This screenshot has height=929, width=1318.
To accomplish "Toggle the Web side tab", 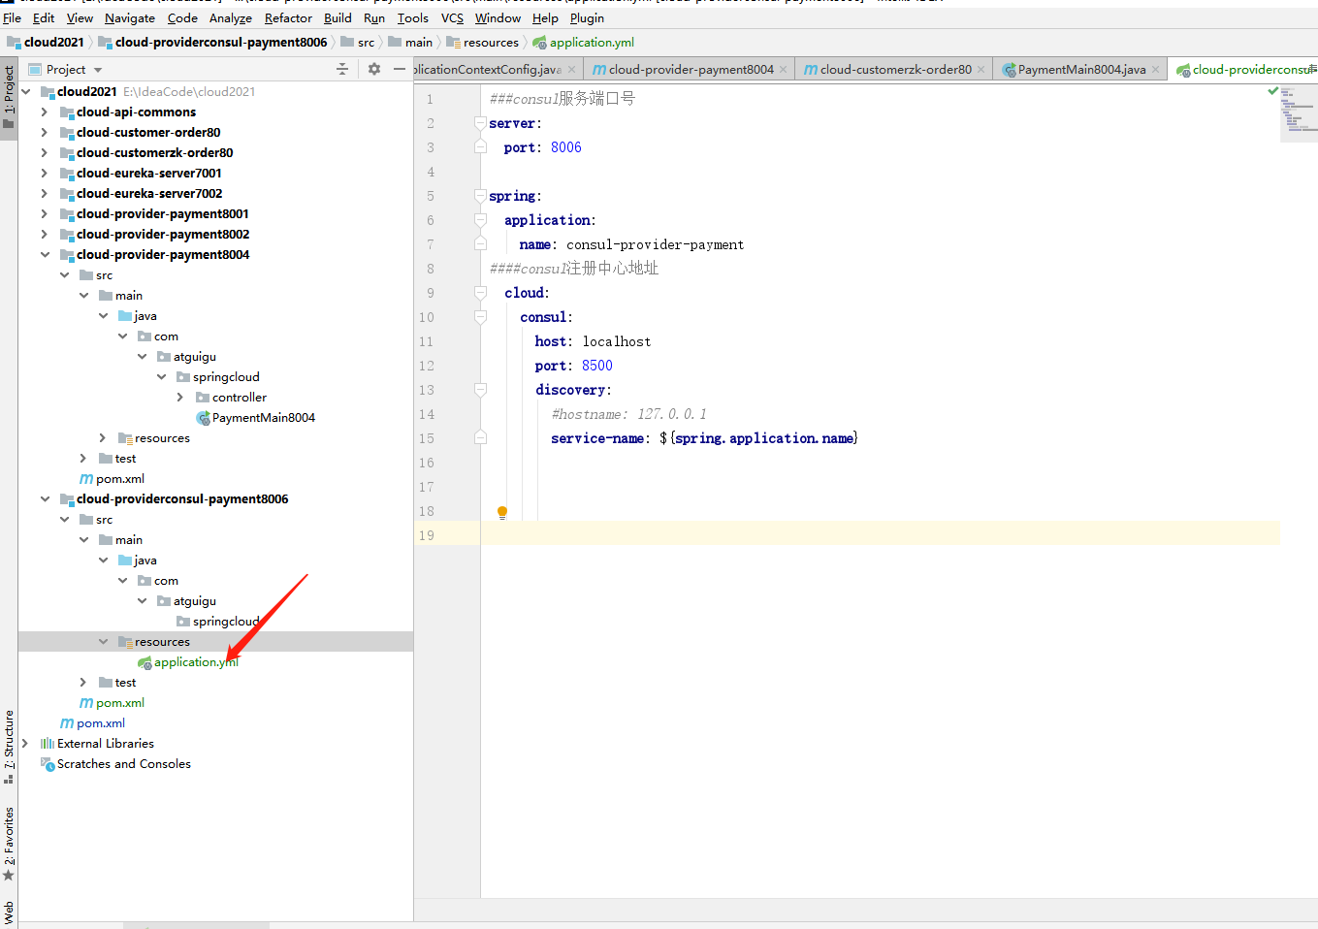I will [x=9, y=911].
